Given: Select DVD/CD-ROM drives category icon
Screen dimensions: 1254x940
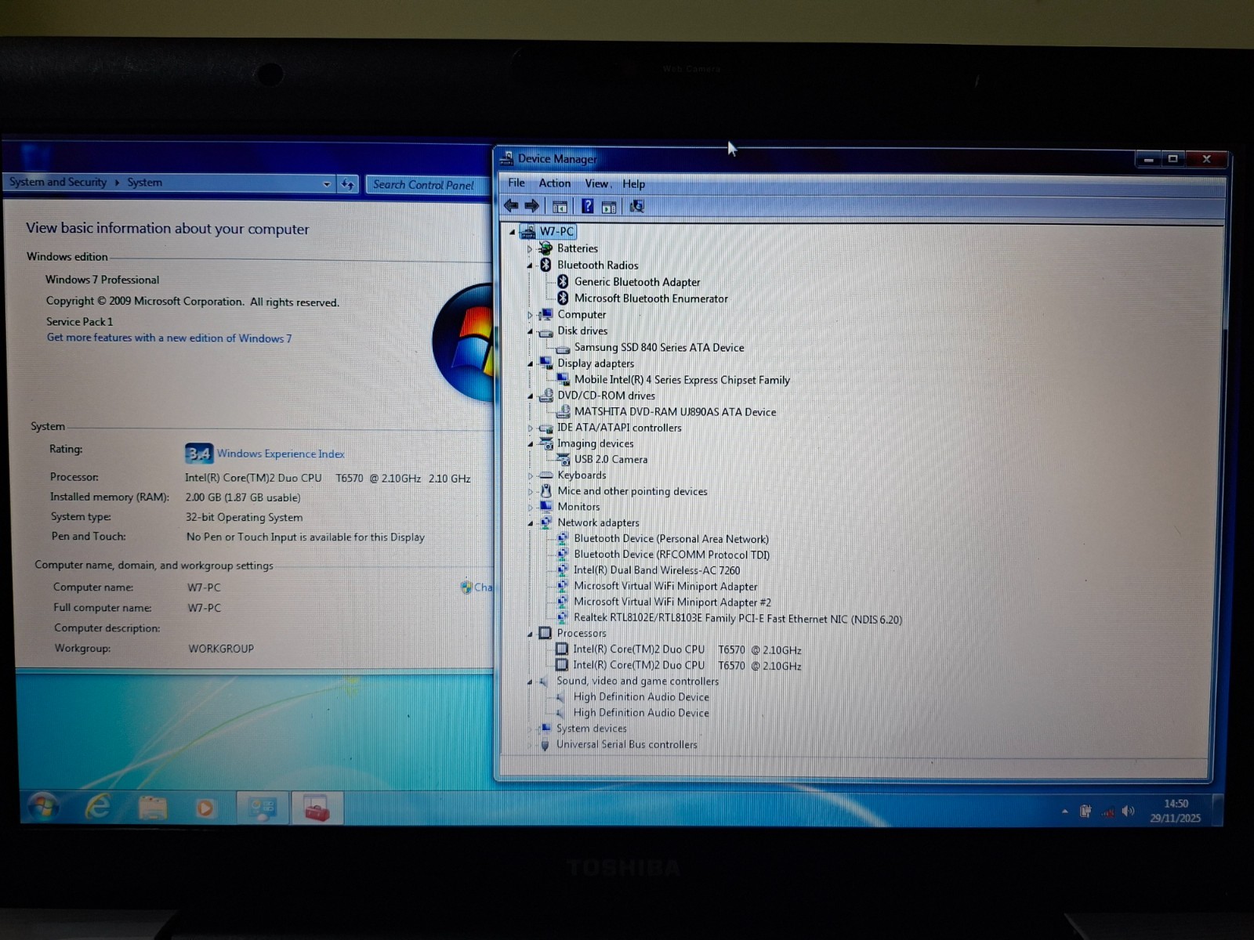Looking at the screenshot, I should 545,396.
